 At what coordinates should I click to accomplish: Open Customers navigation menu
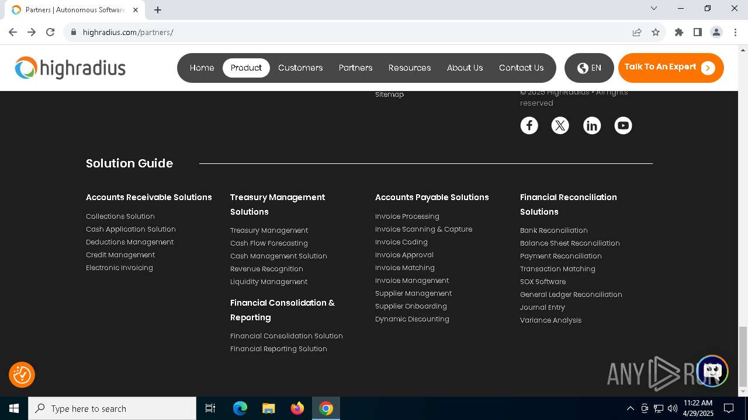point(300,68)
